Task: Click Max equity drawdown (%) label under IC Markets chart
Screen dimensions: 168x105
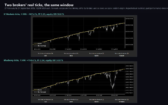Action: click(x=71, y=53)
